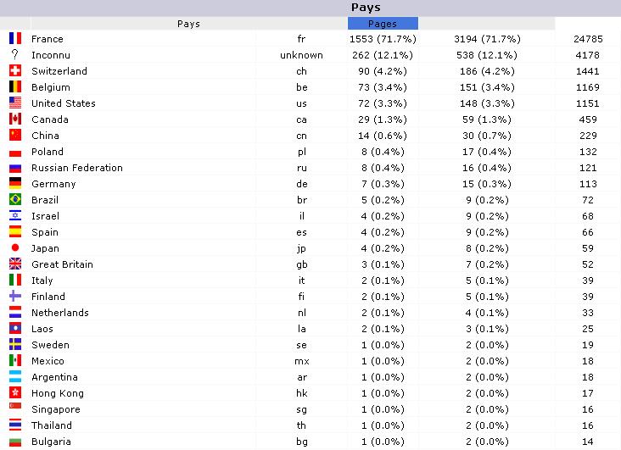The height and width of the screenshot is (450, 621).
Task: Click the Great Britain flag icon
Action: pyautogui.click(x=15, y=264)
